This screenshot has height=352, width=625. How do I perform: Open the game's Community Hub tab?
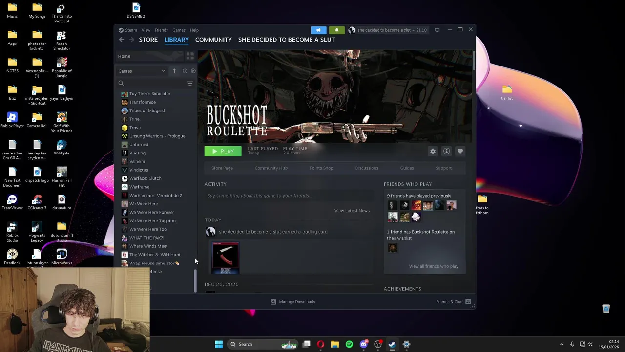coord(271,168)
